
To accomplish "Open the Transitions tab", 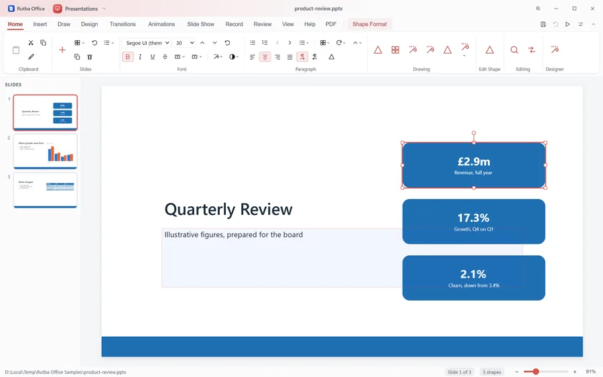I will (123, 24).
